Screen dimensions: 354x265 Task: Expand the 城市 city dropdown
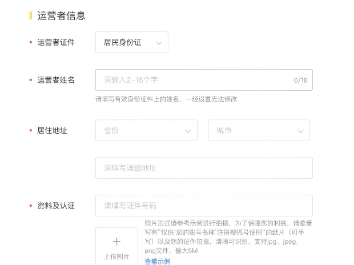coord(259,130)
